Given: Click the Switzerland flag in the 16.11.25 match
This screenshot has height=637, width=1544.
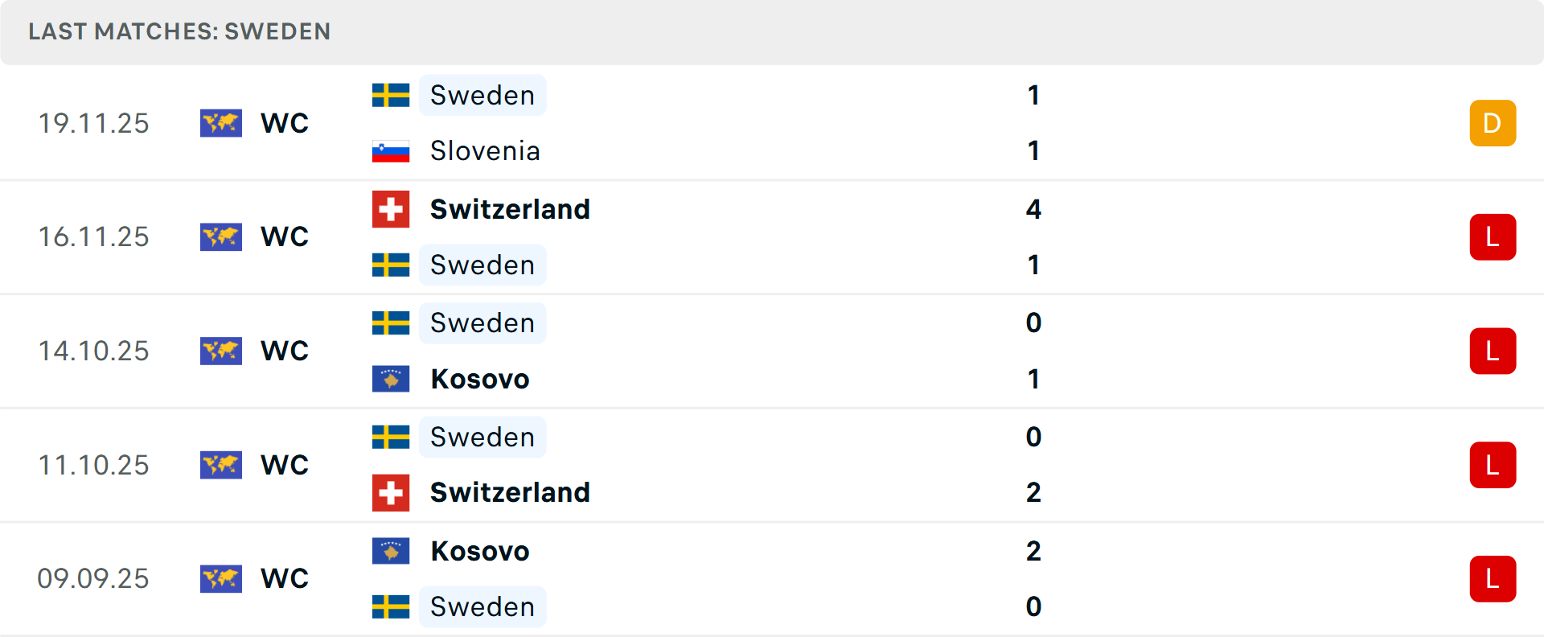Looking at the screenshot, I should [x=391, y=209].
